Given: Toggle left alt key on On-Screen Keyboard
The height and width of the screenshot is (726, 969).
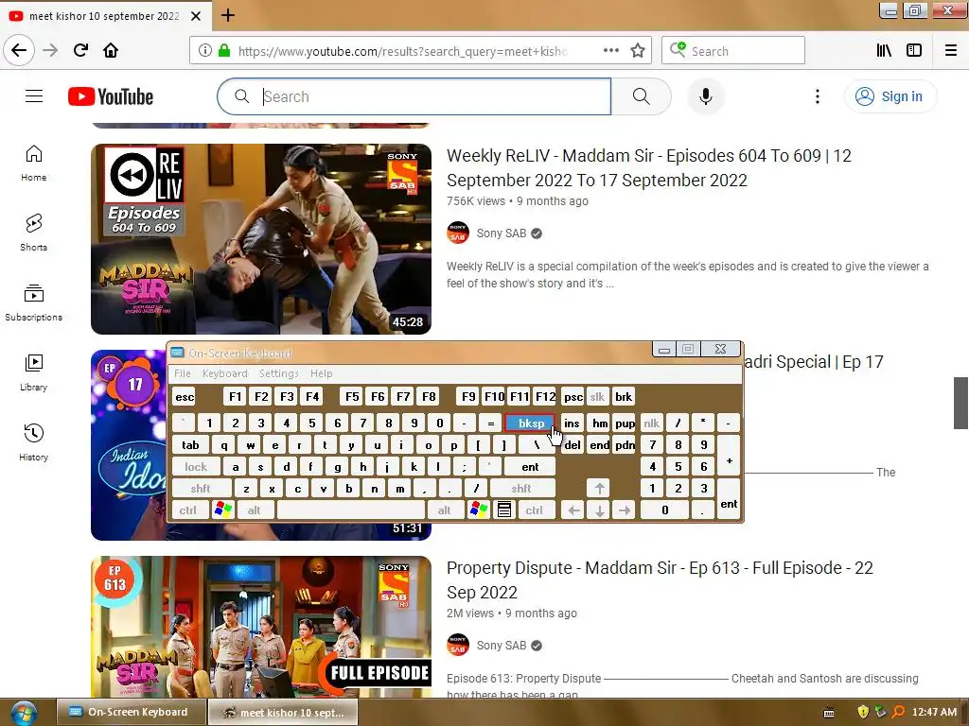Looking at the screenshot, I should 254,510.
